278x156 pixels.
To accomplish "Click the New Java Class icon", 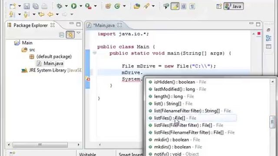I will [x=117, y=6].
